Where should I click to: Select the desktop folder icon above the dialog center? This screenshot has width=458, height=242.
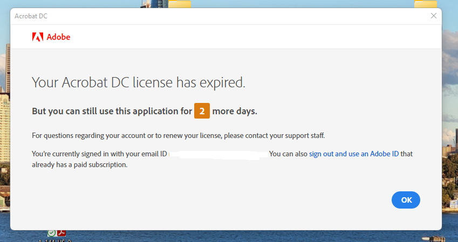[180, 4]
